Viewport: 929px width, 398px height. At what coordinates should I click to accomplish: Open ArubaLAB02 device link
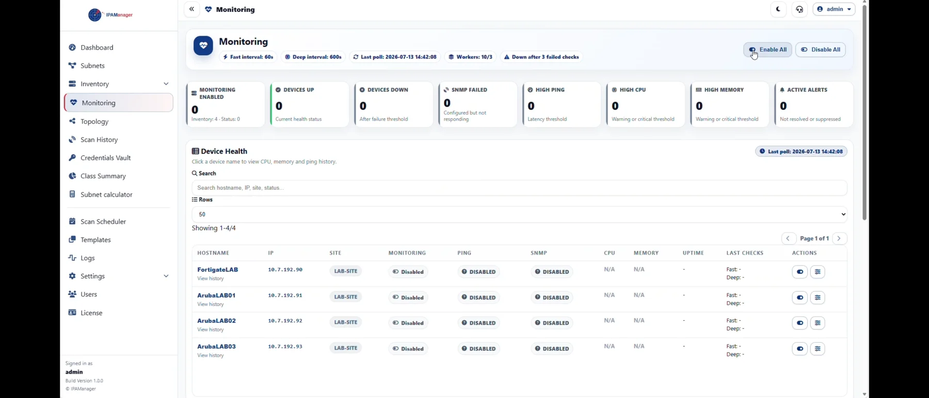pos(216,321)
